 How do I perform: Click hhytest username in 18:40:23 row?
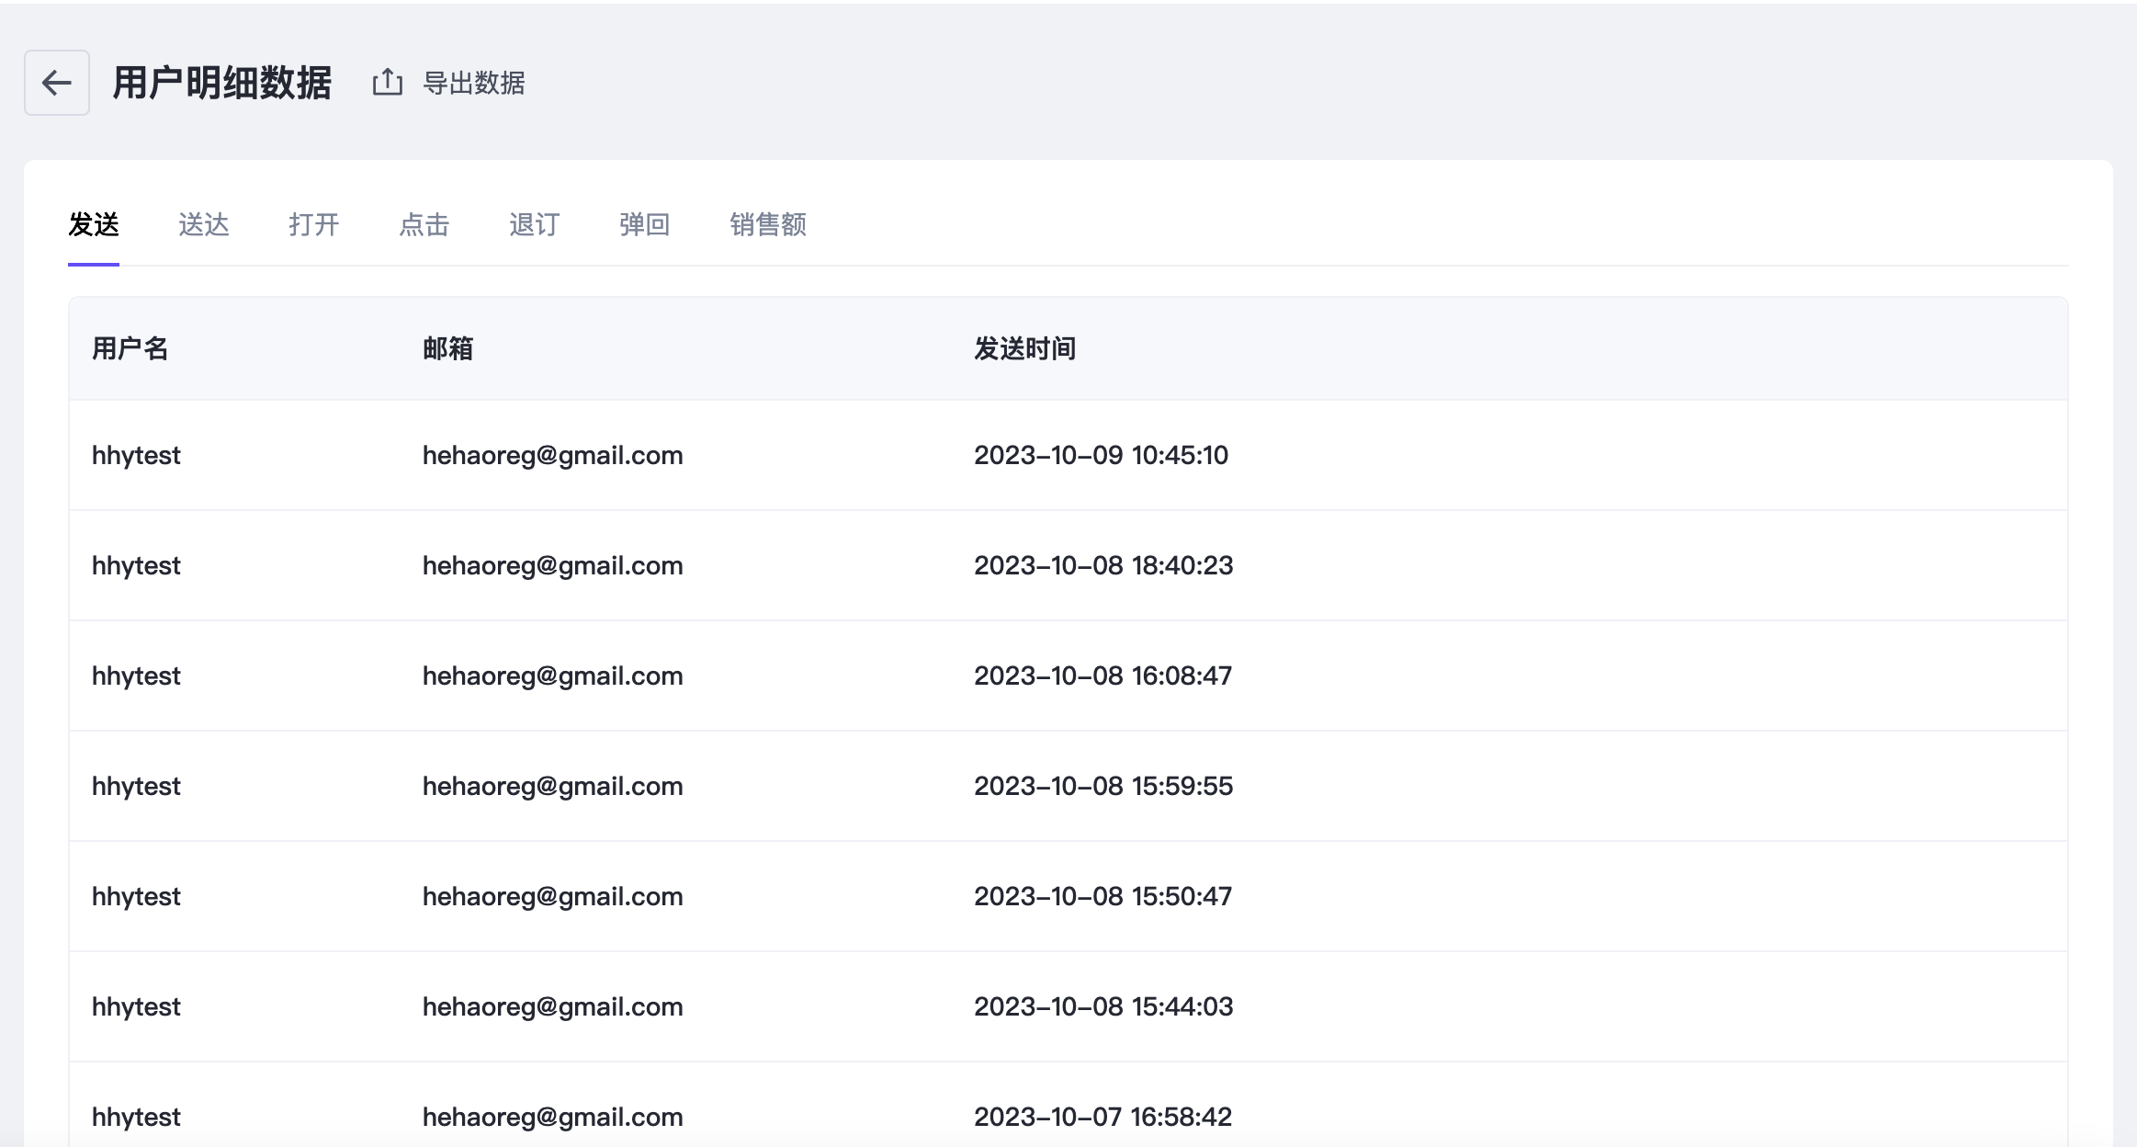(x=136, y=565)
